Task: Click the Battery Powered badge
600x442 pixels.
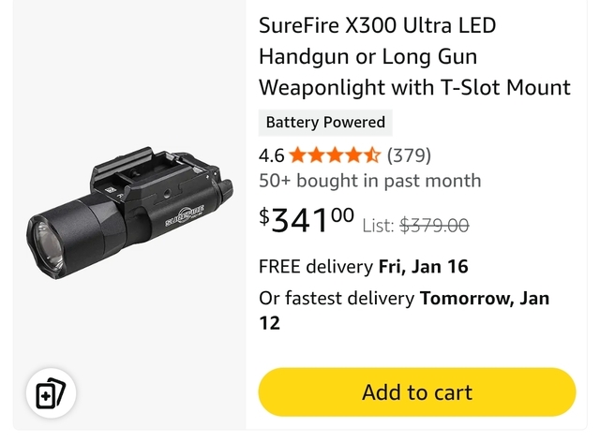Action: click(325, 123)
